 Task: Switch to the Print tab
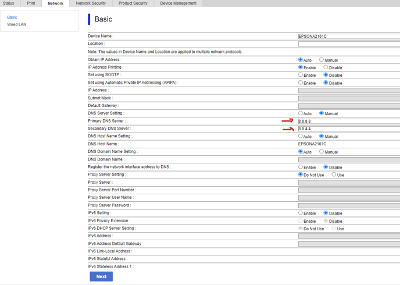coord(31,3)
